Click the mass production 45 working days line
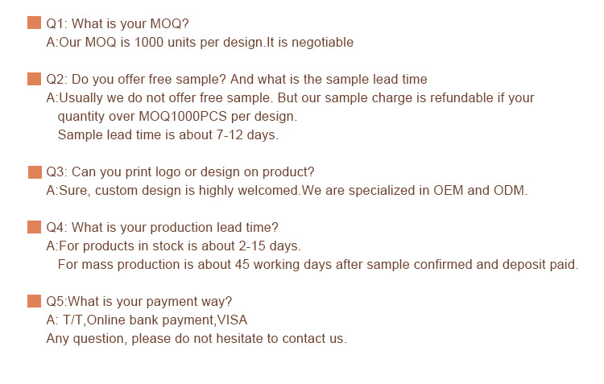Image resolution: width=604 pixels, height=384 pixels. point(318,265)
